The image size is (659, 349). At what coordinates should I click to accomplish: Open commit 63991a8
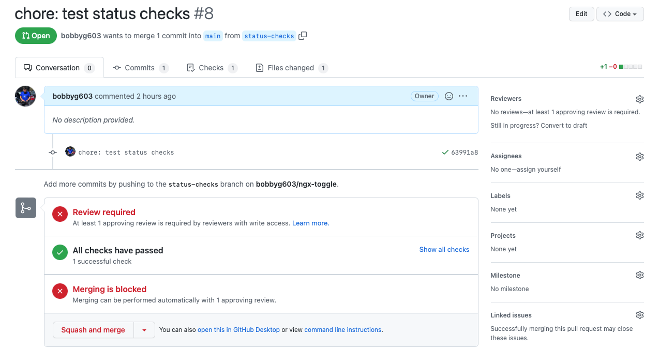pos(465,152)
